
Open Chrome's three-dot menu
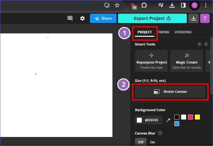coord(206,5)
